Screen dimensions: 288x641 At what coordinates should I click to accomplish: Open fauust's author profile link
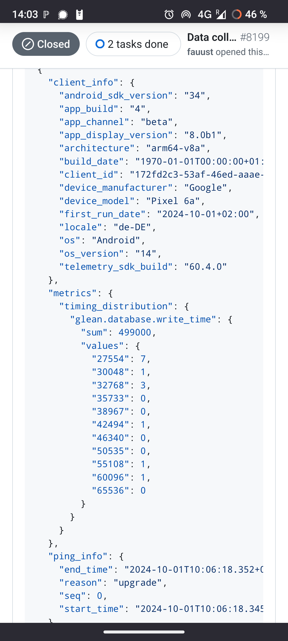tap(200, 52)
